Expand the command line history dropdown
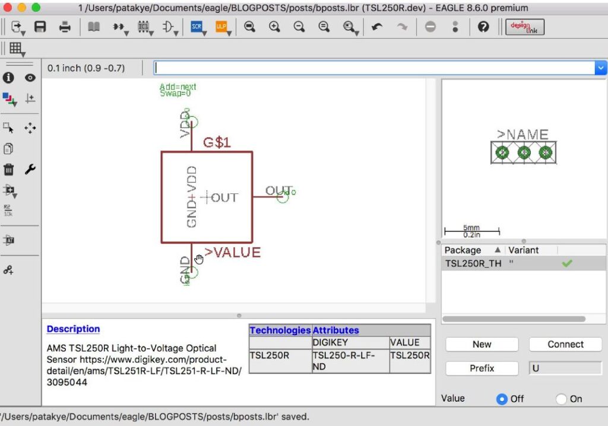This screenshot has width=608, height=426. pyautogui.click(x=600, y=68)
